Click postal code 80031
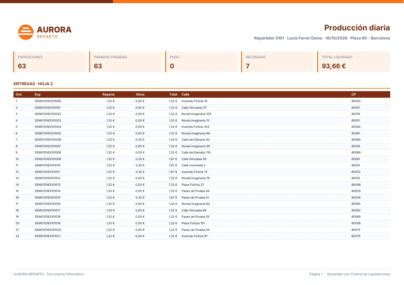 pos(356,165)
